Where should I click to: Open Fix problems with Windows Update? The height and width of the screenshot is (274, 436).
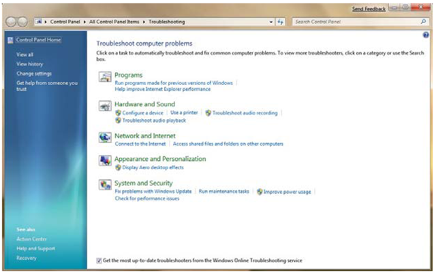[153, 192]
